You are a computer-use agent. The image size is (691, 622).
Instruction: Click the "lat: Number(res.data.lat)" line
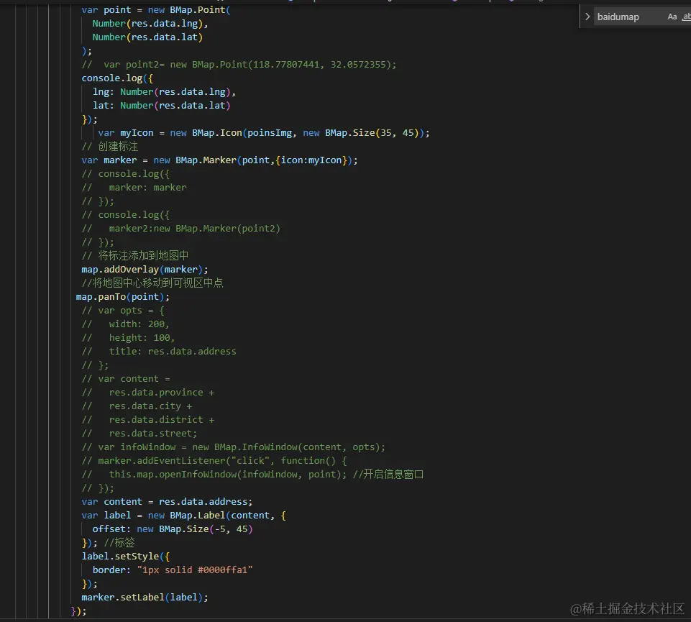click(161, 106)
